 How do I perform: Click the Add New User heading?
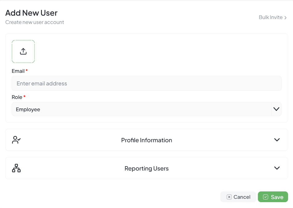click(x=31, y=13)
